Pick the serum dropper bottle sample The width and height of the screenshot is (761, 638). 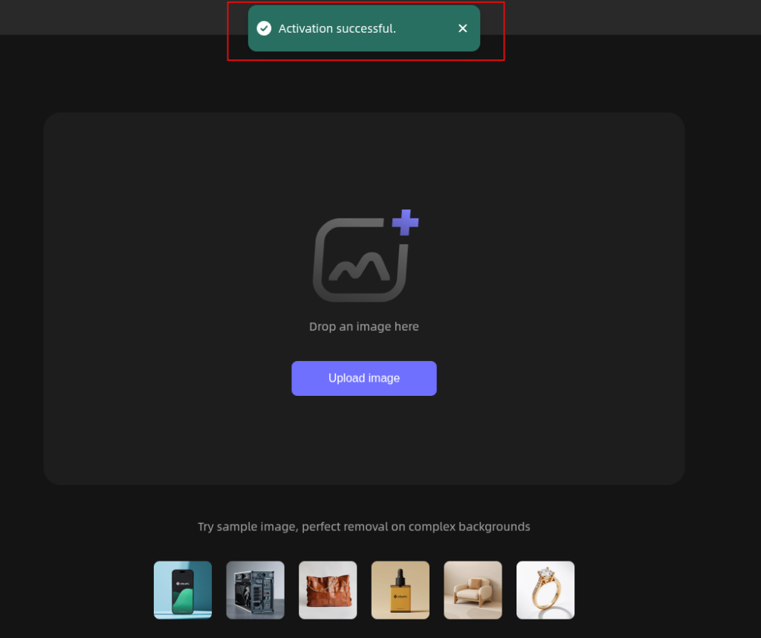coord(401,590)
